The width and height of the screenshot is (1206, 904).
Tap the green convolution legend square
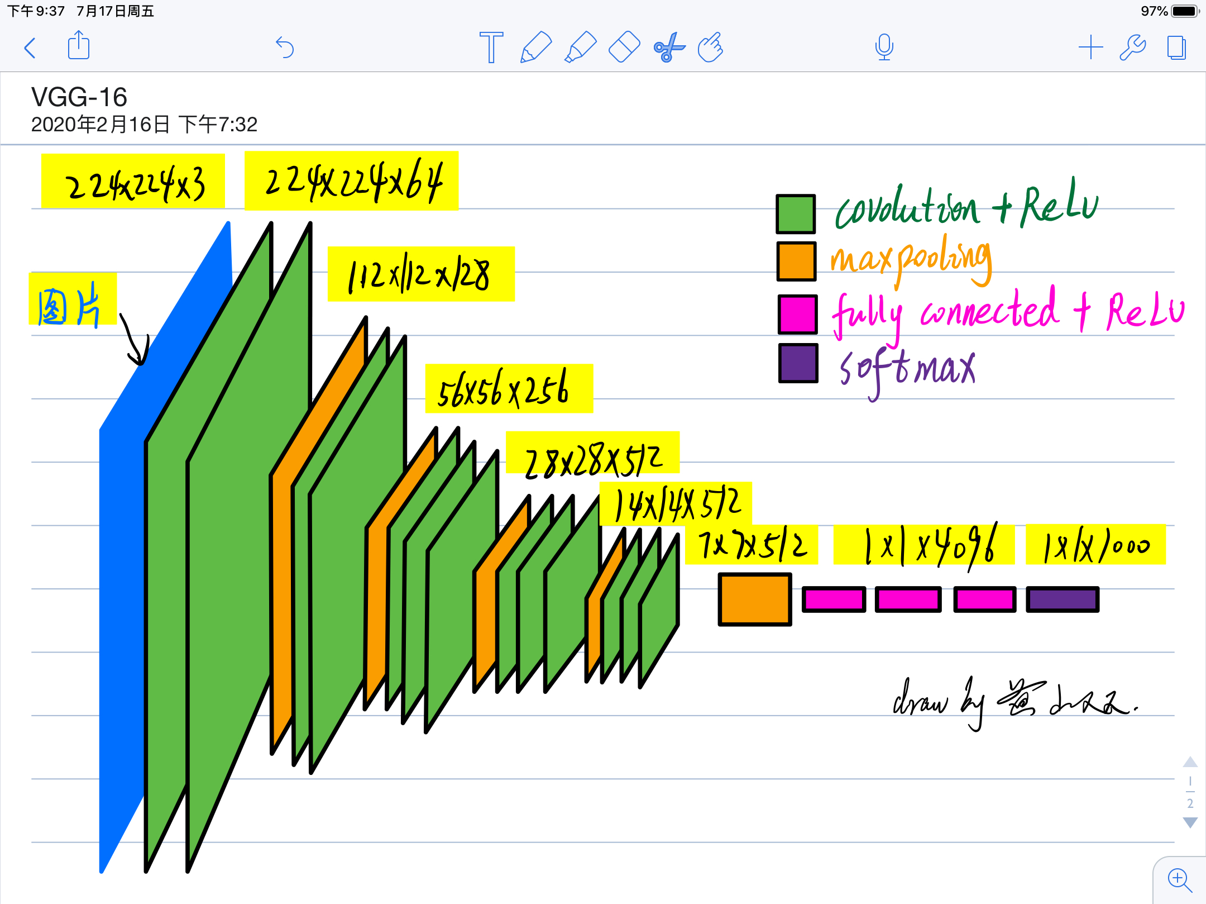point(796,214)
